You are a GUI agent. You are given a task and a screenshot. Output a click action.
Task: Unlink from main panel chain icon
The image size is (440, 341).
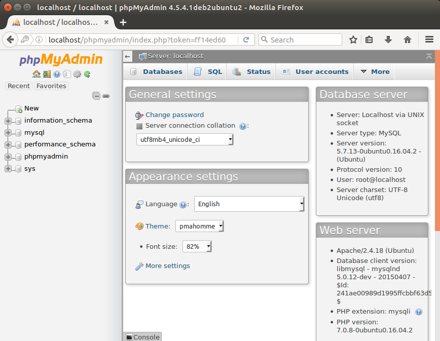(106, 96)
